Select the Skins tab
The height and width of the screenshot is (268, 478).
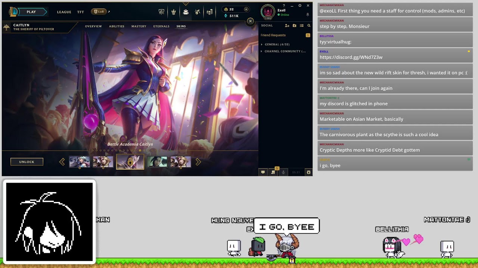pyautogui.click(x=181, y=26)
